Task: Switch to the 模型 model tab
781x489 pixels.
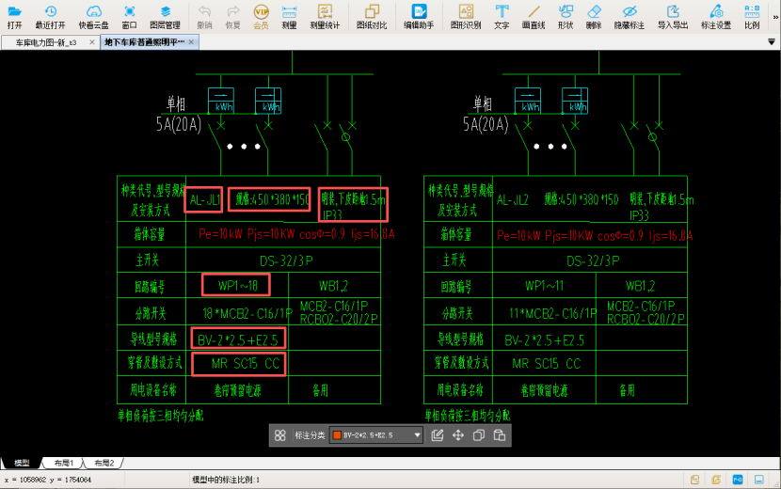Action: (22, 463)
